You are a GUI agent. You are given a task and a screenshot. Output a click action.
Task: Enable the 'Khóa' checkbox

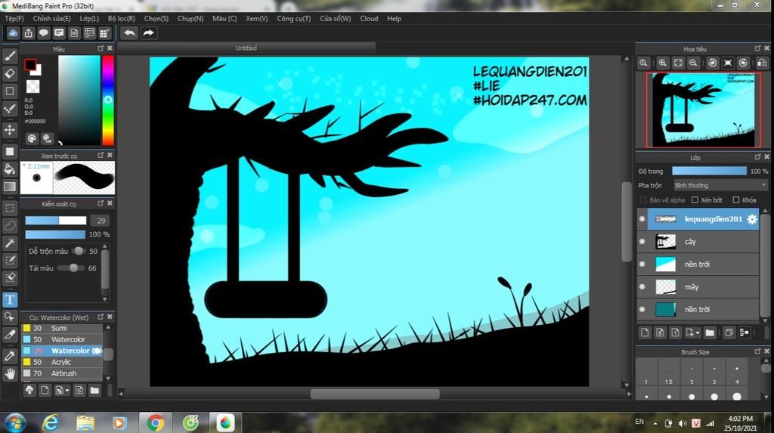pyautogui.click(x=736, y=200)
